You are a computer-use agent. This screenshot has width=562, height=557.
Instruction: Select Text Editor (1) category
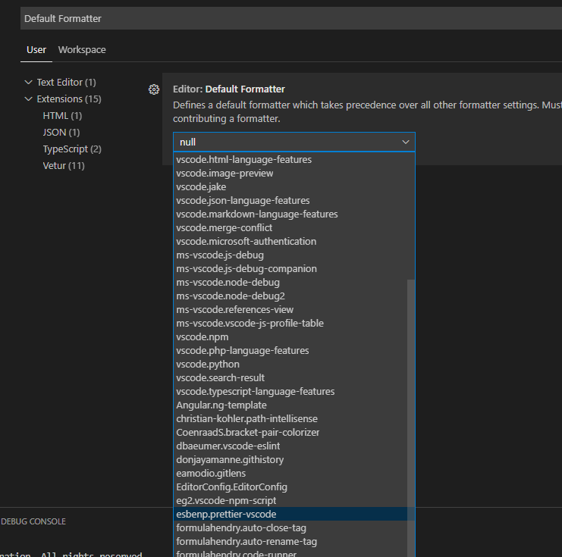(x=66, y=83)
